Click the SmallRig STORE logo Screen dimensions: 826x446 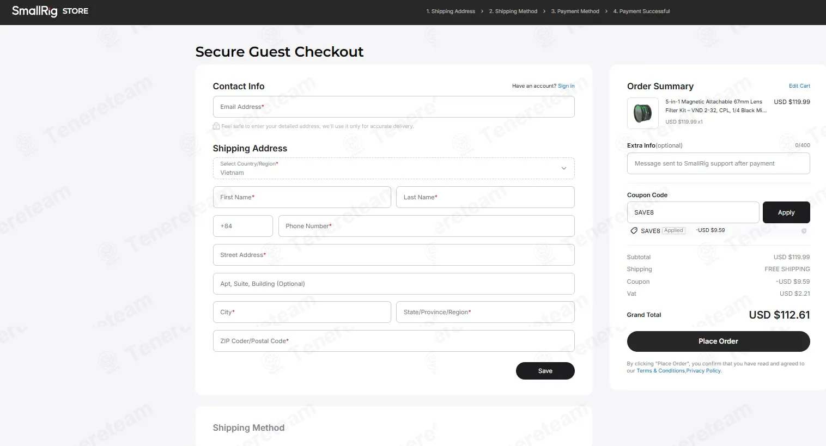pos(50,11)
